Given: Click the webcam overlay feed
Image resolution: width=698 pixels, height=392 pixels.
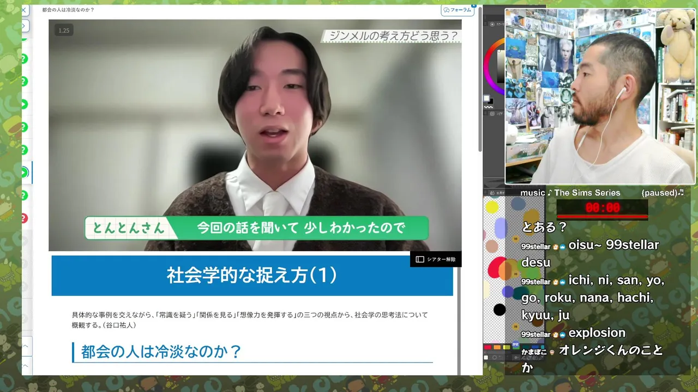Looking at the screenshot, I should (600, 96).
